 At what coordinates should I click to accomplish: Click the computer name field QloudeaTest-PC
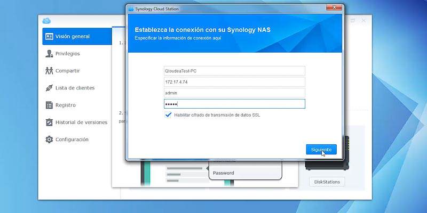(234, 71)
